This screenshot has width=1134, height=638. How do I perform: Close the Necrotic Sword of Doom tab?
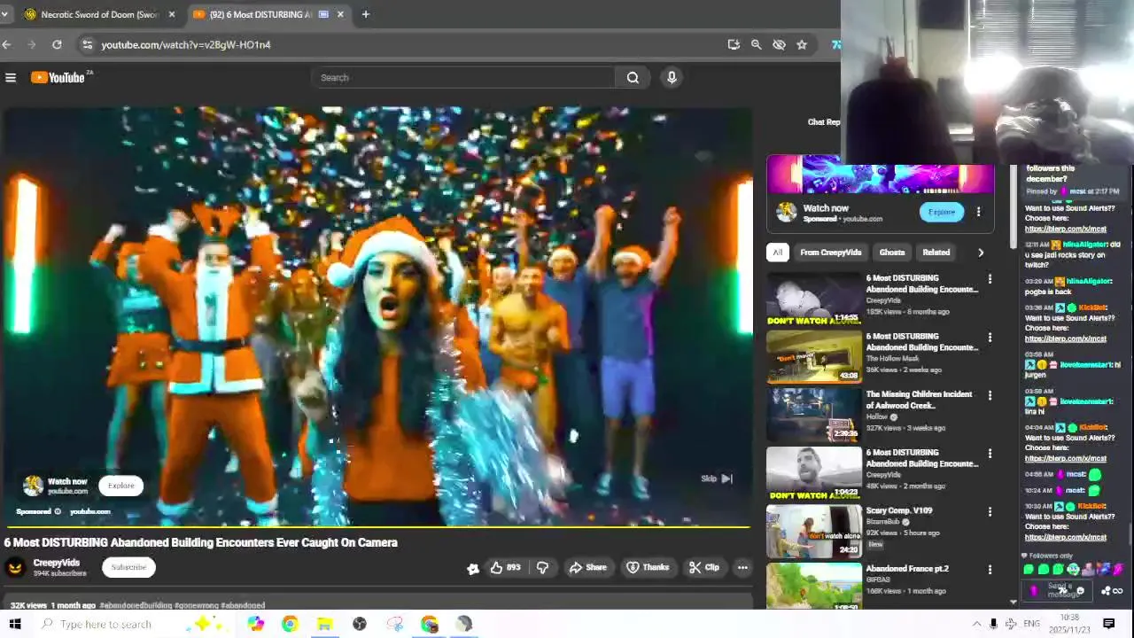(x=171, y=14)
